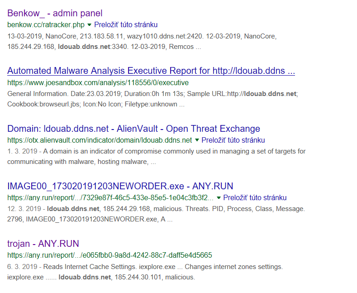This screenshot has width=357, height=293.
Task: Click 'Preložiť túto stránku' beside alienvault URL
Action: (x=233, y=140)
